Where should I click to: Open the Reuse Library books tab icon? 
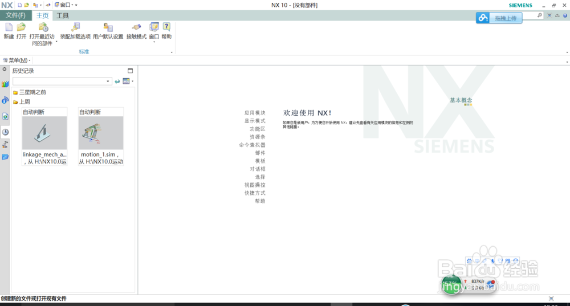5,84
